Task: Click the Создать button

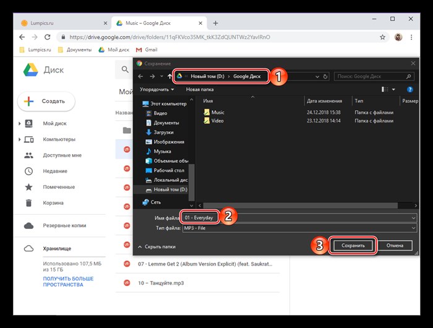Action: pos(46,101)
